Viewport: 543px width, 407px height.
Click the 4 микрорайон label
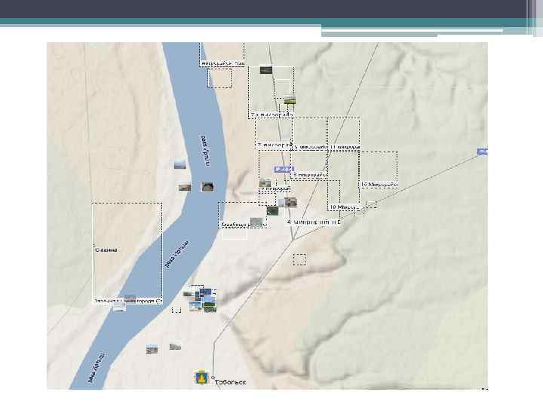click(314, 222)
